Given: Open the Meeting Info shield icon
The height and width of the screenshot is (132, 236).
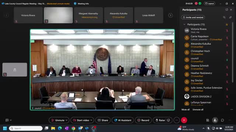Looking at the screenshot, I should coord(75,4).
